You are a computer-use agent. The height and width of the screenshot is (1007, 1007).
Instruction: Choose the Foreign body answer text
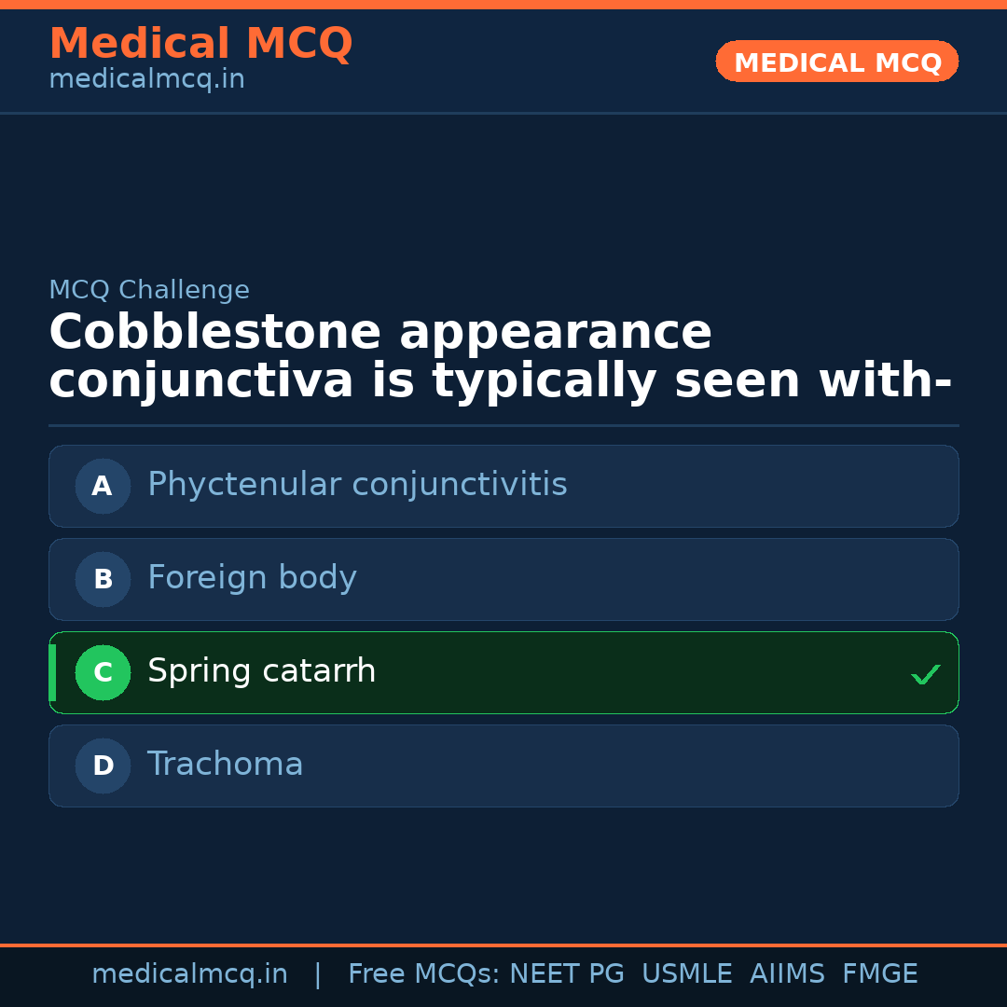click(252, 578)
